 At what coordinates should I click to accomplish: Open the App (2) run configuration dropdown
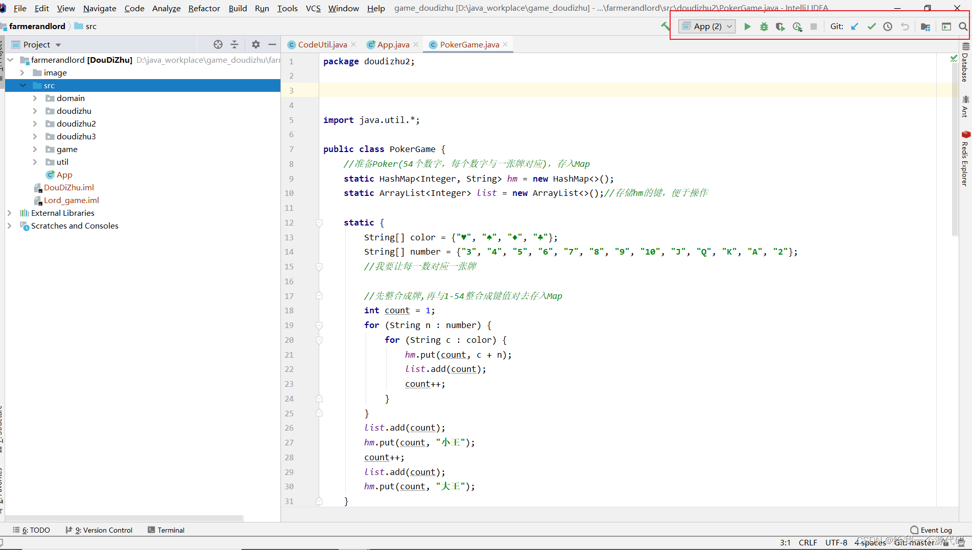pyautogui.click(x=707, y=27)
